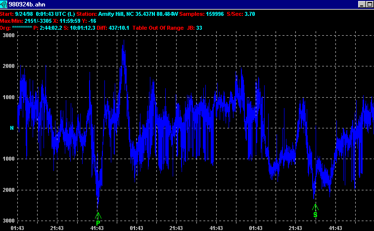Screen dimensions: 374x231
Task: Click the 'Max/Min: 2151/-3305' readout
Action: 26,21
